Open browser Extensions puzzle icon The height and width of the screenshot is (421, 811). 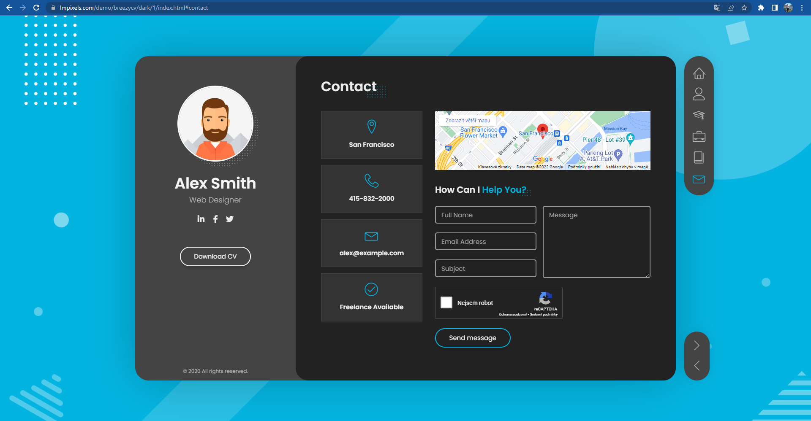pos(761,8)
